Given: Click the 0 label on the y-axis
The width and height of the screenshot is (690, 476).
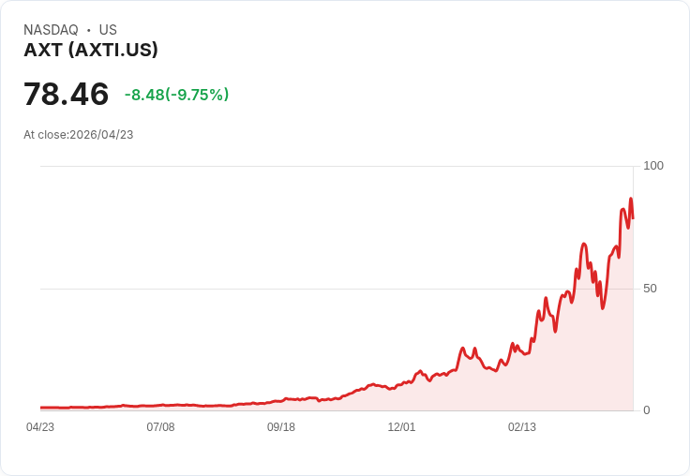Looking at the screenshot, I should [647, 410].
